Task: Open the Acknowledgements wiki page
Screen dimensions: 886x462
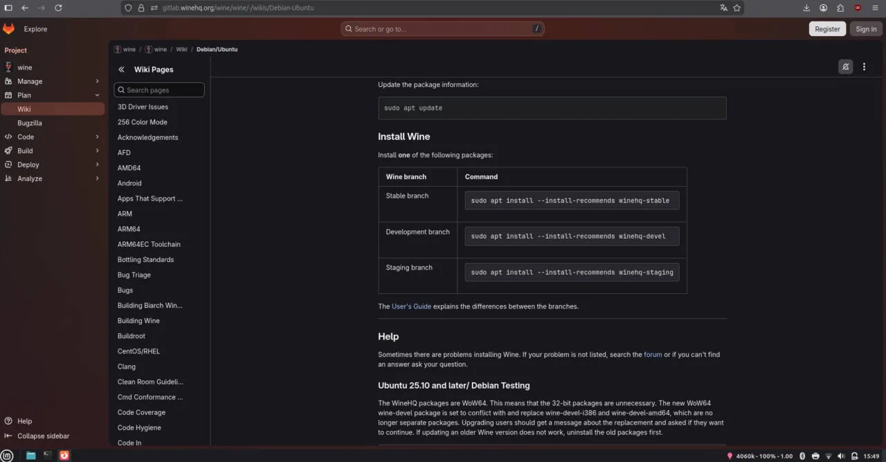Action: click(147, 137)
